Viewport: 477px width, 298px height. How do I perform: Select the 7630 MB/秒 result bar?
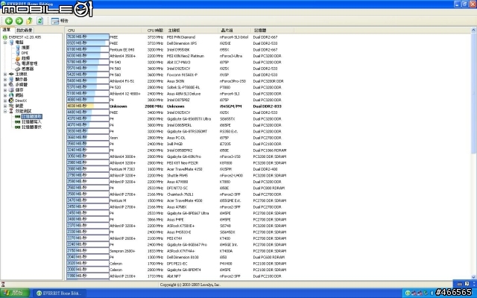coord(88,37)
